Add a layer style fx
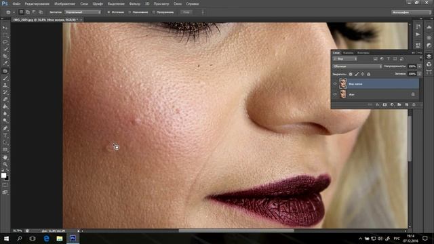 coord(378,105)
